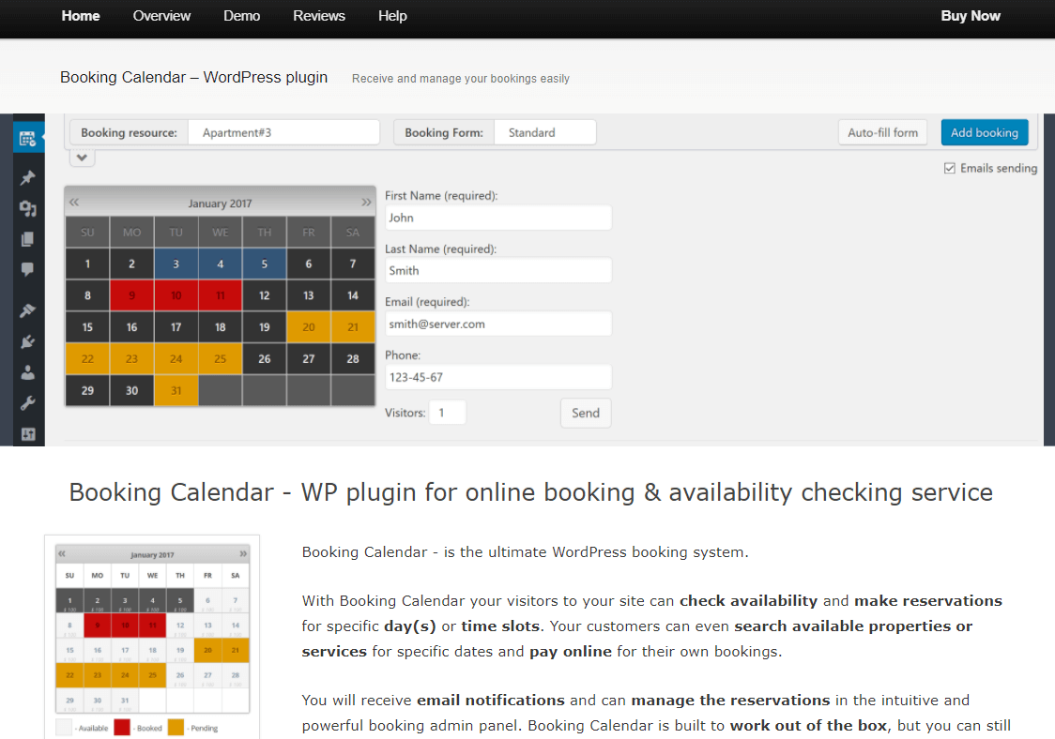Select January 14 in the calendar

353,295
